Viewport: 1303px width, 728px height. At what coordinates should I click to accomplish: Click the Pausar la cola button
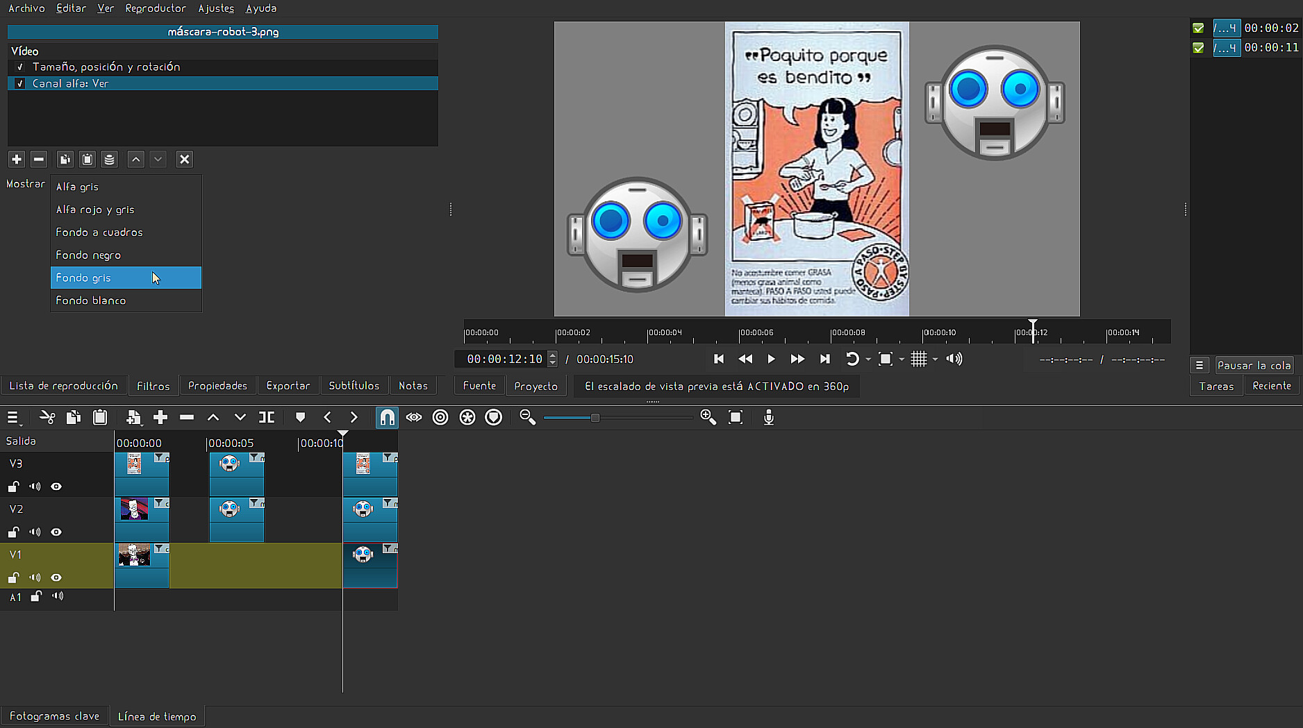[x=1254, y=366]
